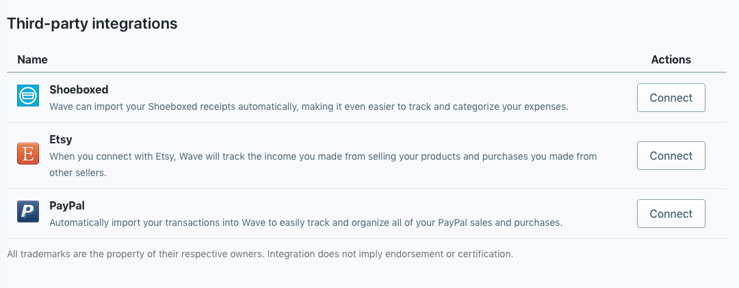Select the PayPal integration name
Viewport: 739px width, 288px height.
[x=67, y=206]
